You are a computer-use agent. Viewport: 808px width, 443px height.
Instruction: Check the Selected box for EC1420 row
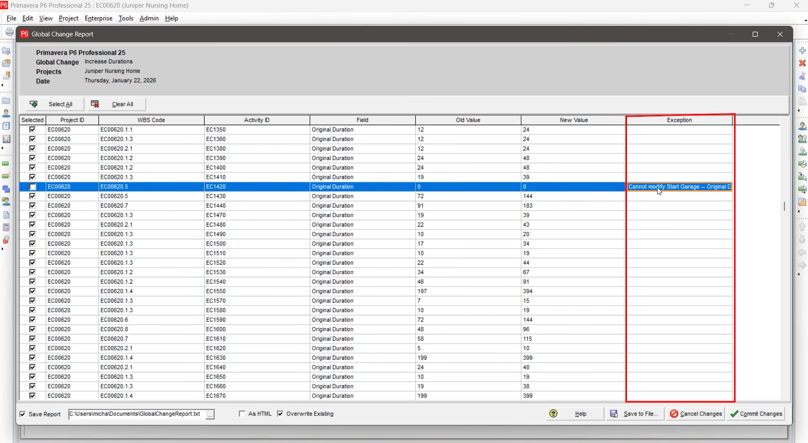pos(33,187)
